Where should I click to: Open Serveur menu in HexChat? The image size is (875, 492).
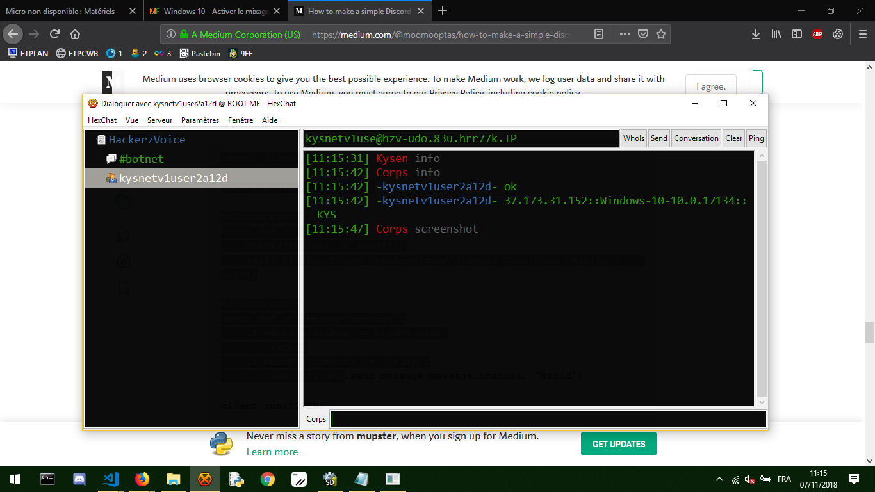(x=159, y=120)
